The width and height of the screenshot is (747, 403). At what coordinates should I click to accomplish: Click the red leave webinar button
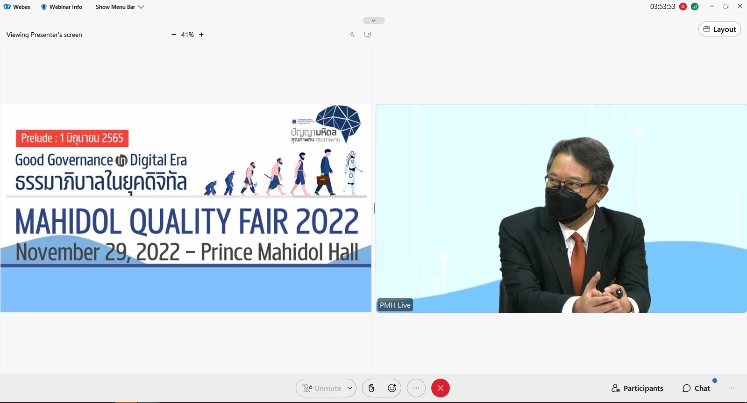pos(440,388)
